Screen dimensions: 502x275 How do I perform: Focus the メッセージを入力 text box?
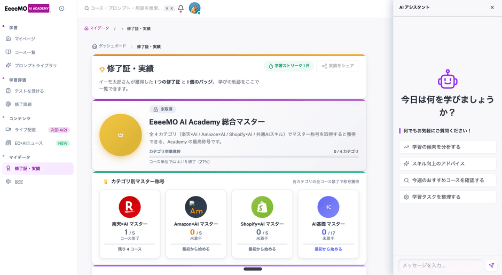(x=441, y=265)
